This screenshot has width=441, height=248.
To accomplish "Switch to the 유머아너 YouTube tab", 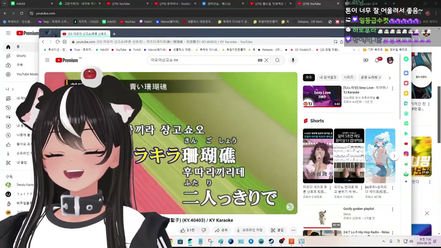I will tap(175, 4).
